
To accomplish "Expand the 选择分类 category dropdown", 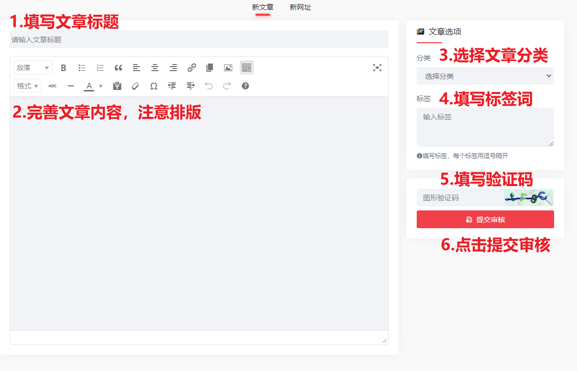I will tap(485, 76).
